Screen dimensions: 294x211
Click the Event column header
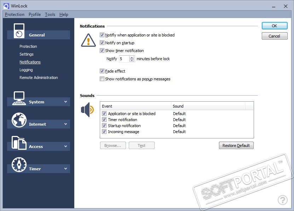pos(136,106)
